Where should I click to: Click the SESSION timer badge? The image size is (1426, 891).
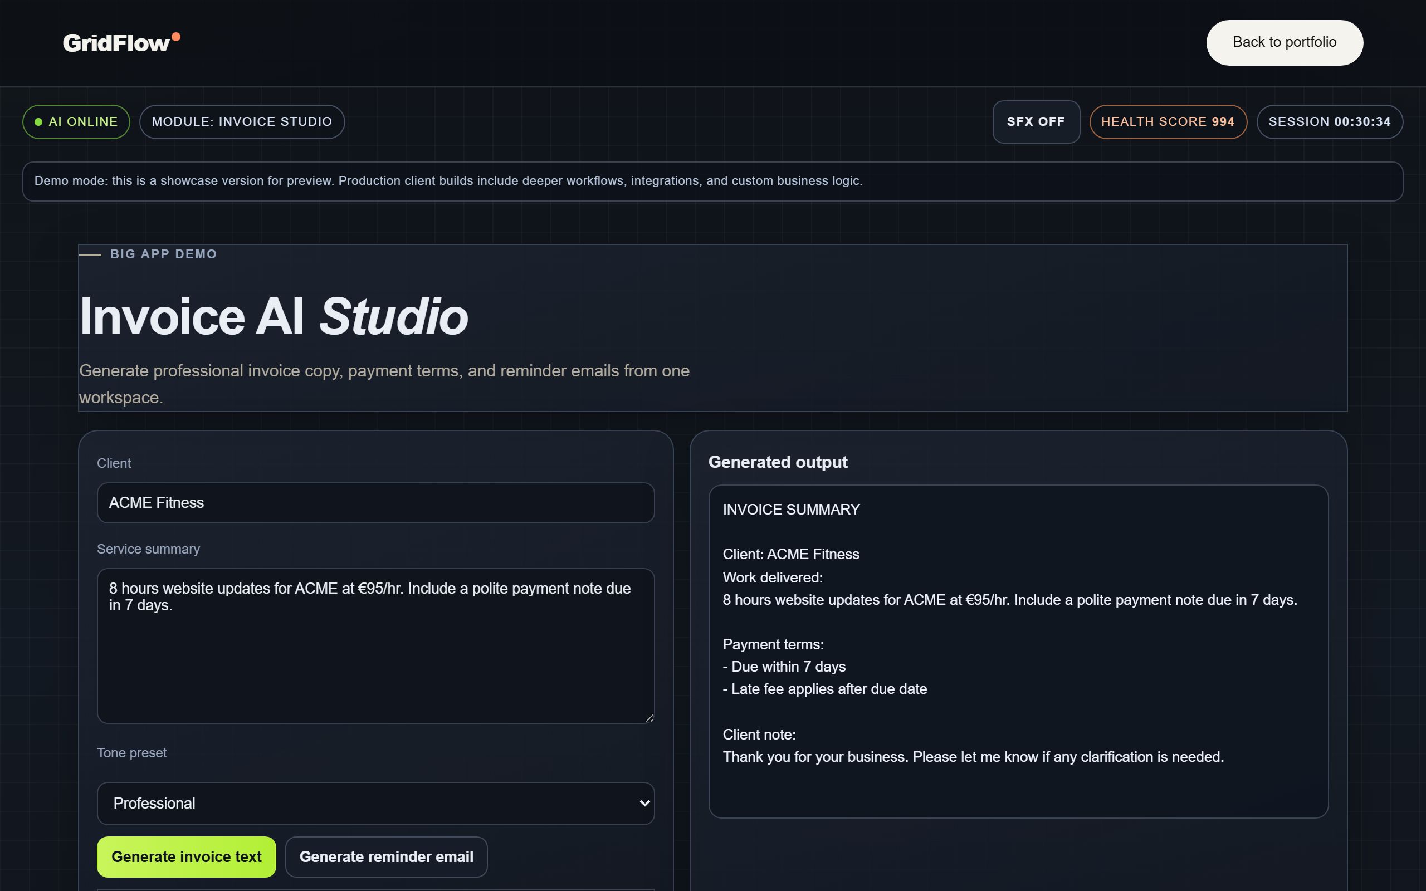click(x=1329, y=122)
